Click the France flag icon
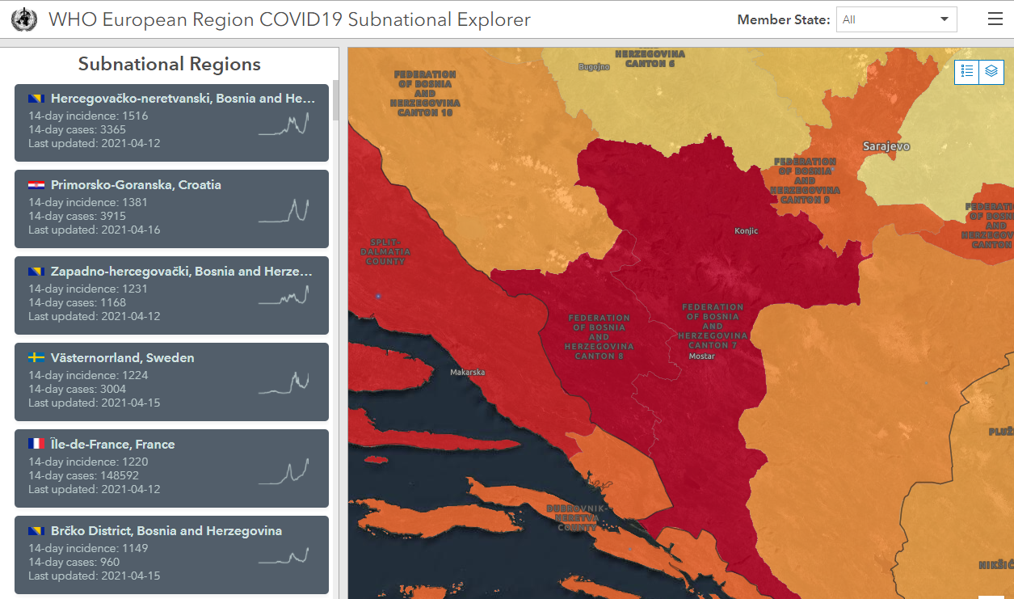 [36, 444]
